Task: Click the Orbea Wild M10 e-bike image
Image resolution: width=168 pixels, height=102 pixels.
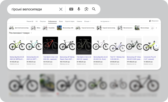Action: pos(134,45)
